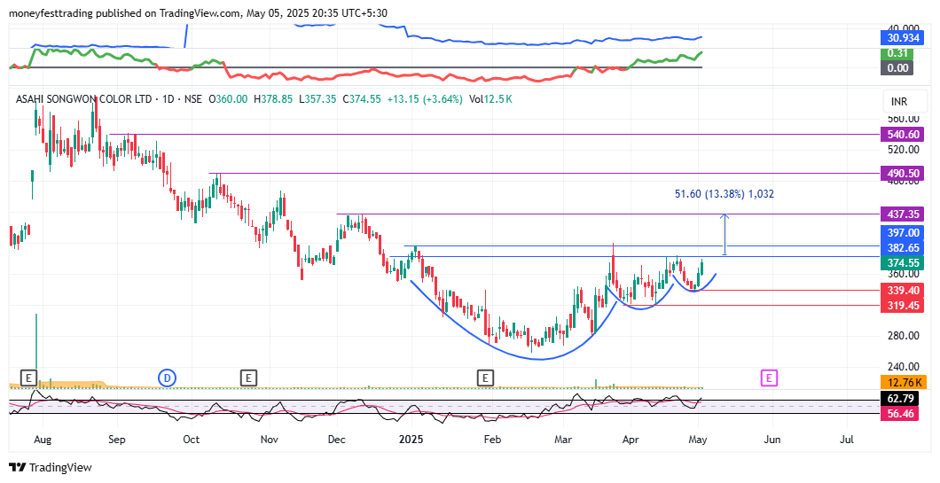Click the 56.46 RSI average label
Image resolution: width=940 pixels, height=483 pixels.
click(900, 414)
